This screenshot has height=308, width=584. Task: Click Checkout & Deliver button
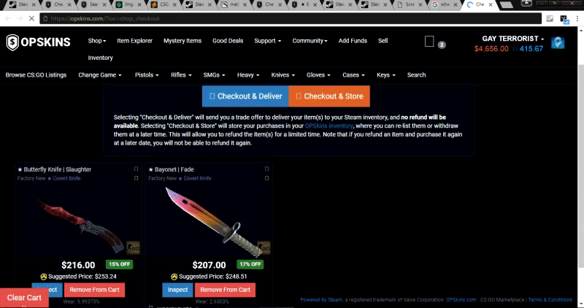point(245,96)
